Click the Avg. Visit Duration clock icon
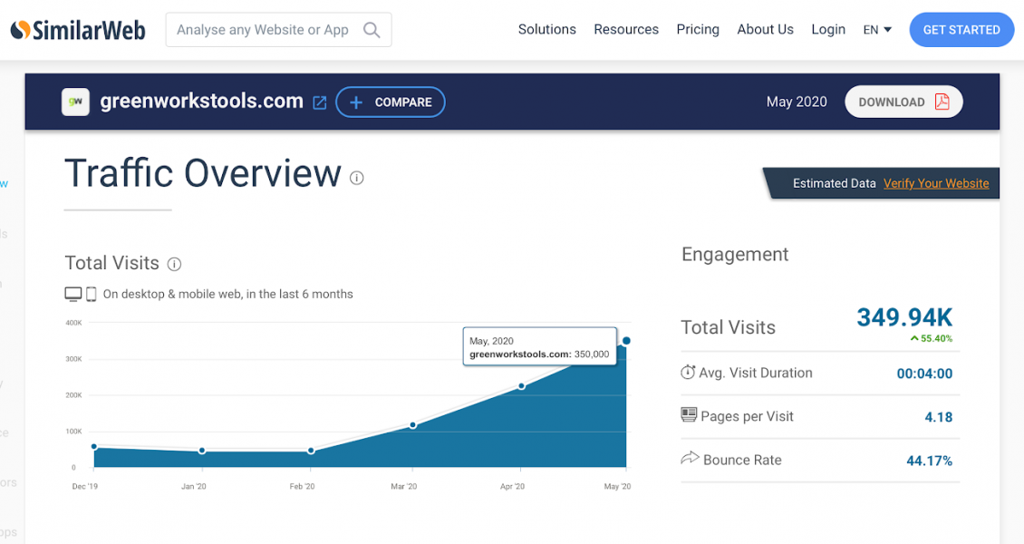 coord(688,373)
